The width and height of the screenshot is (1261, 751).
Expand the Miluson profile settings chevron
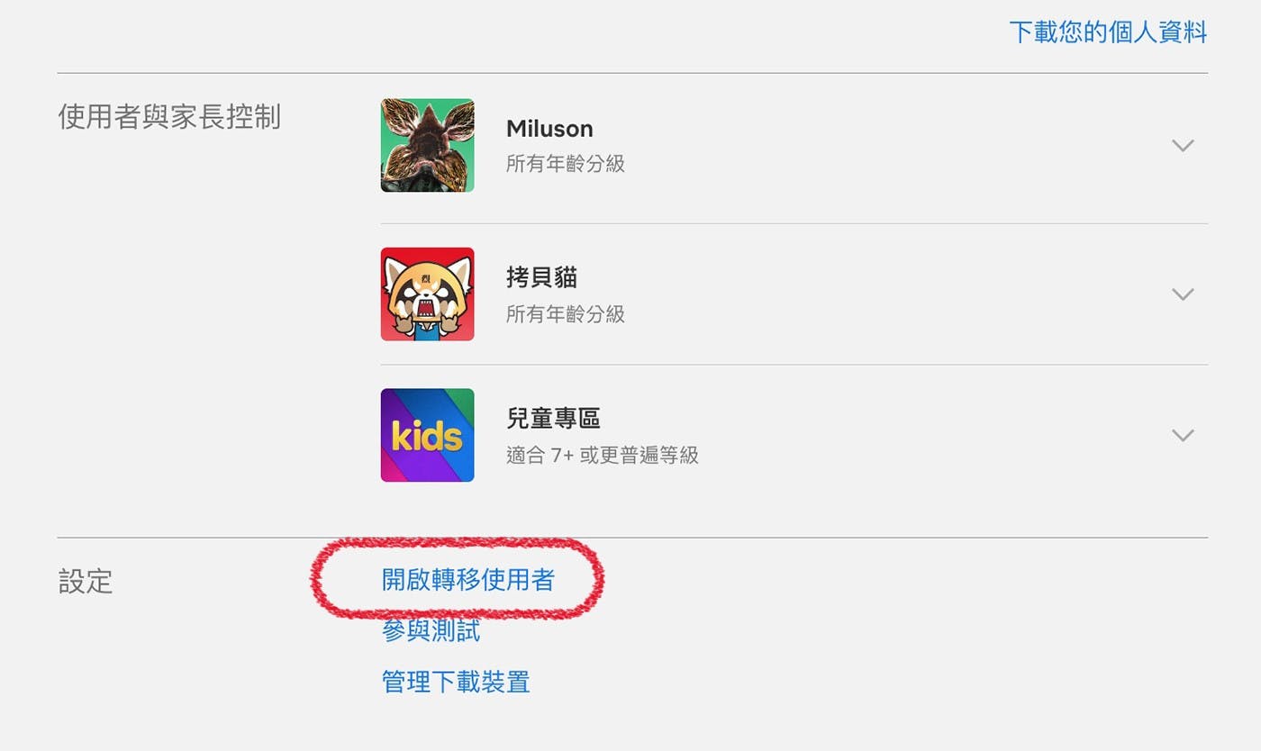click(x=1183, y=145)
